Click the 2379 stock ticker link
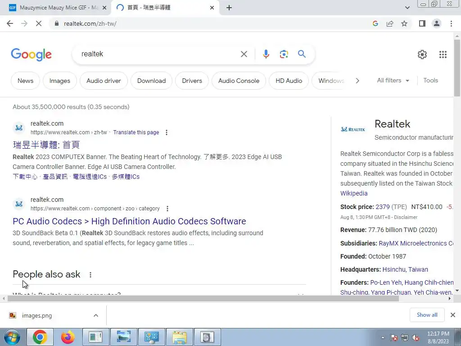Image resolution: width=461 pixels, height=346 pixels. tap(383, 207)
